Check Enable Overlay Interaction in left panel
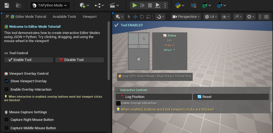This screenshot has width=273, height=133. (x=6, y=89)
